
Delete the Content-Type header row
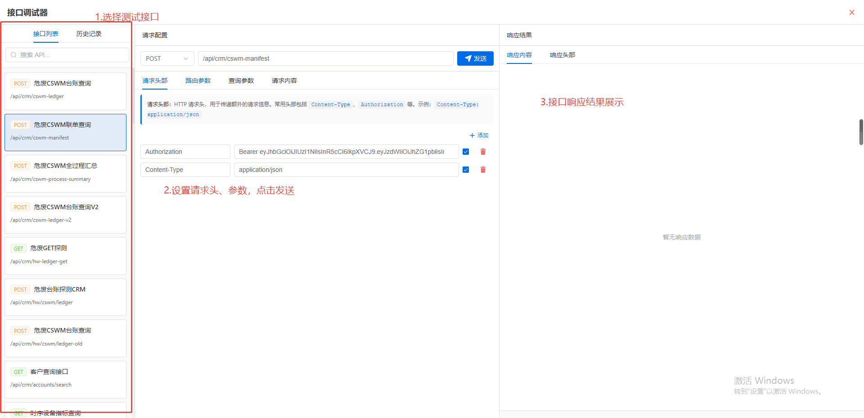pos(483,170)
